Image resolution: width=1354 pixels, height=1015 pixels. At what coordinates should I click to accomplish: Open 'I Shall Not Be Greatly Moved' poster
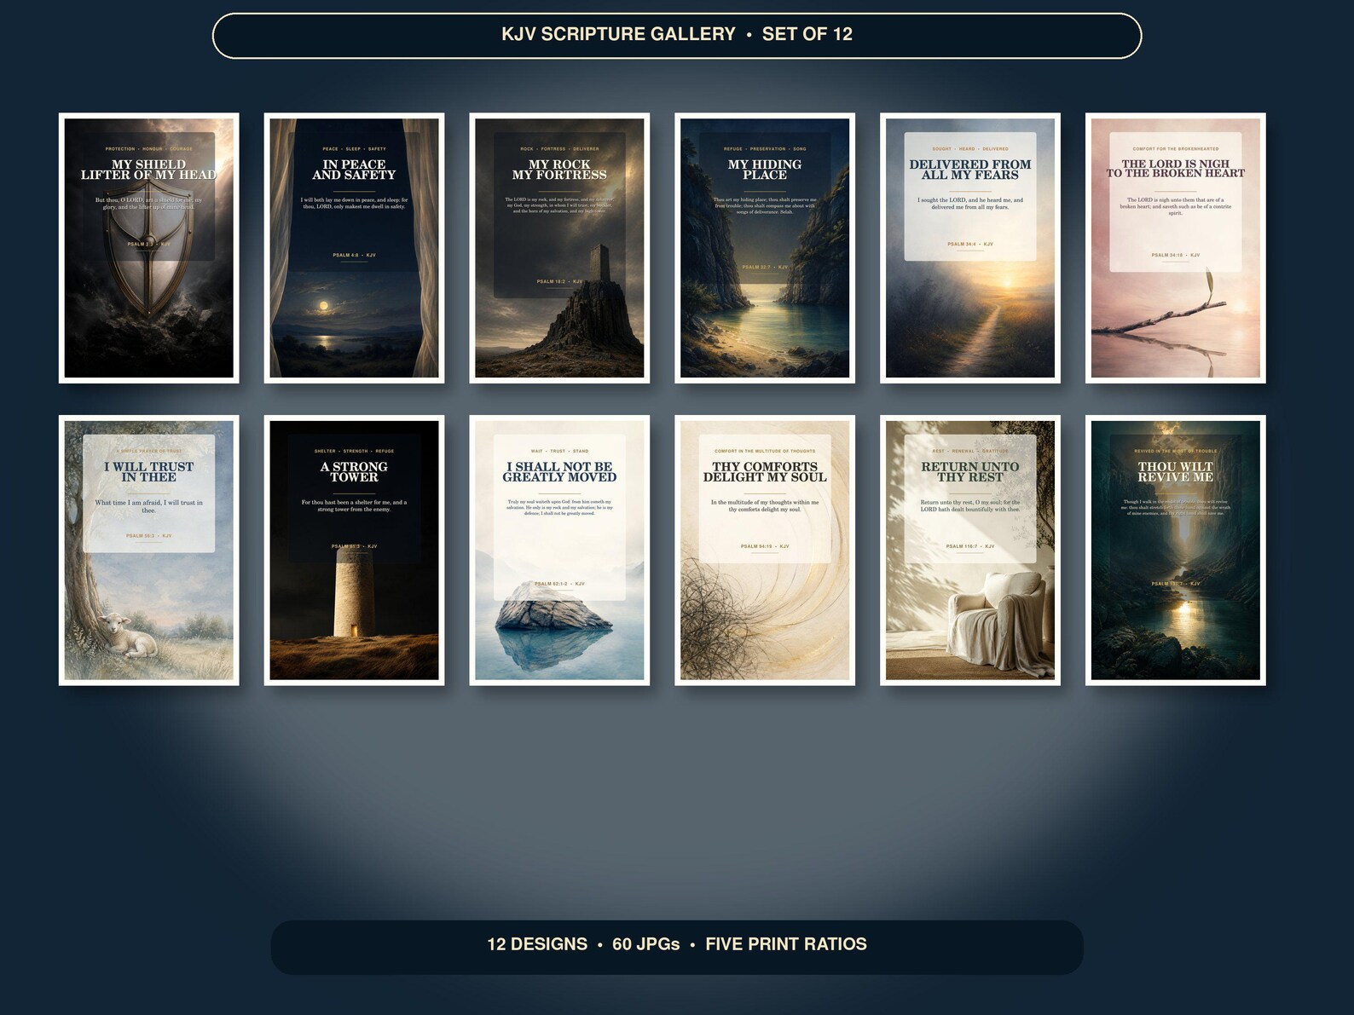[559, 551]
